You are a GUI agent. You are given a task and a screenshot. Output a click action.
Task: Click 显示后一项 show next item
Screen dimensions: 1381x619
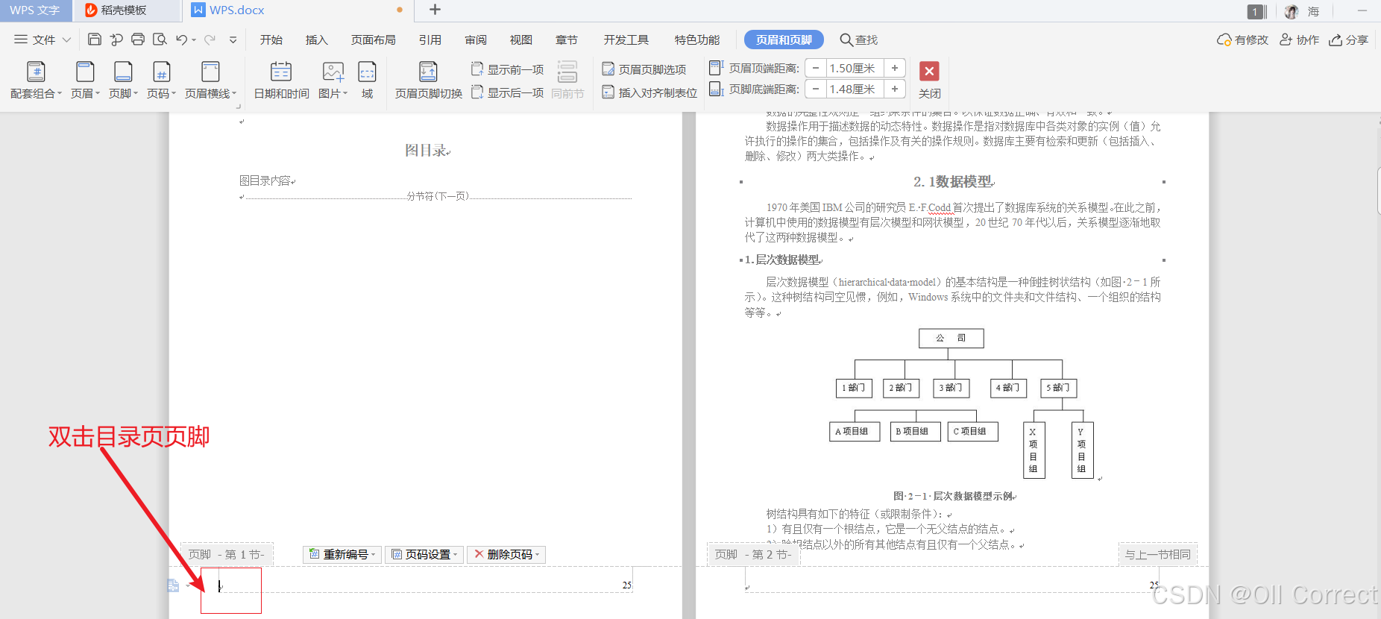pos(508,92)
